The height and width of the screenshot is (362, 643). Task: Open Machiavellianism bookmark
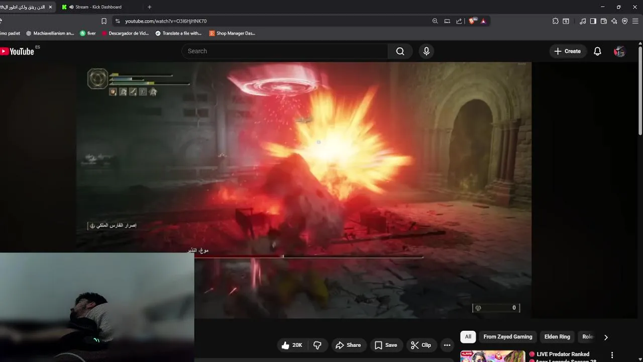click(50, 33)
